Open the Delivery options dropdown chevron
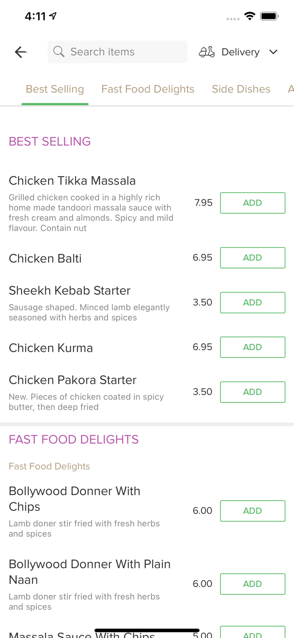 click(x=273, y=51)
